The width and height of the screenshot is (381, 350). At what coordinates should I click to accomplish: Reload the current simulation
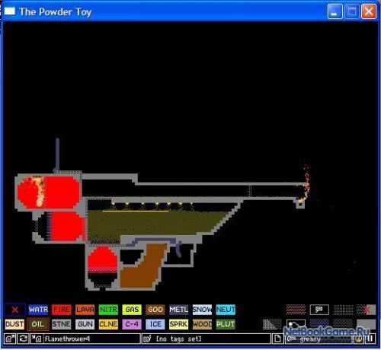coord(23,339)
